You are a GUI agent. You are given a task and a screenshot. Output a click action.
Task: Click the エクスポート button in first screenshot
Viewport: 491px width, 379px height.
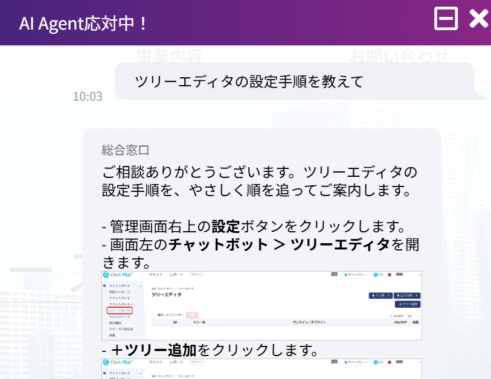click(408, 296)
